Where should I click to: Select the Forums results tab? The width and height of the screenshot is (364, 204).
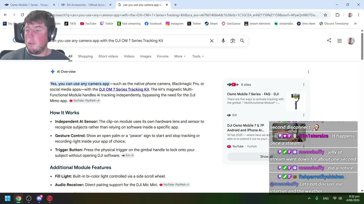coord(163,56)
